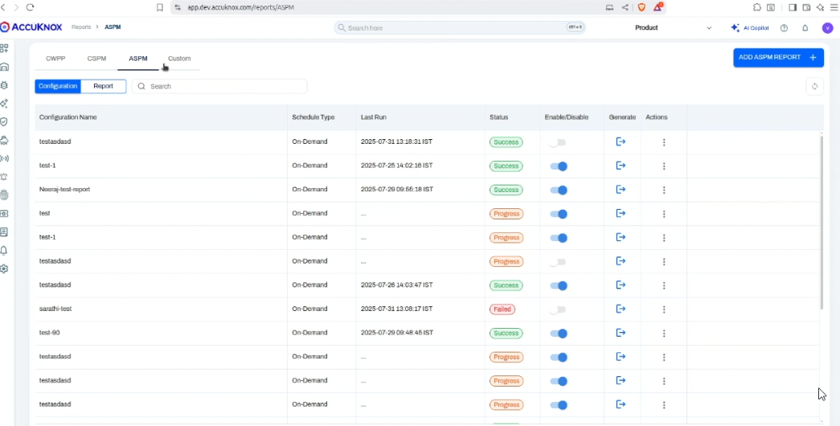Select the ASPM tab
This screenshot has width=840, height=426.
(138, 59)
